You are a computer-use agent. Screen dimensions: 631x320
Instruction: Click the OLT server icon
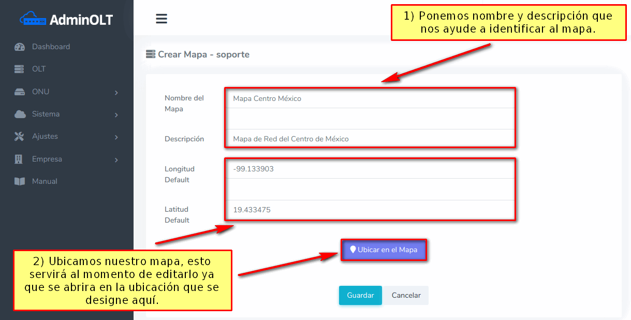(20, 69)
